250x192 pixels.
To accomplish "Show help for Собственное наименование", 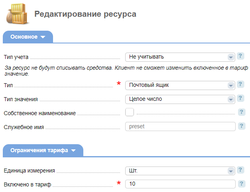I will tap(242, 112).
